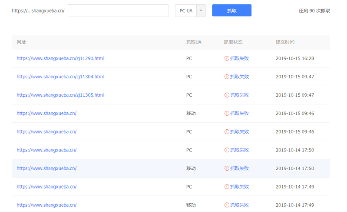
Task: Click warning icon in 2019-10-14 17:49 PC row
Action: pos(227,187)
